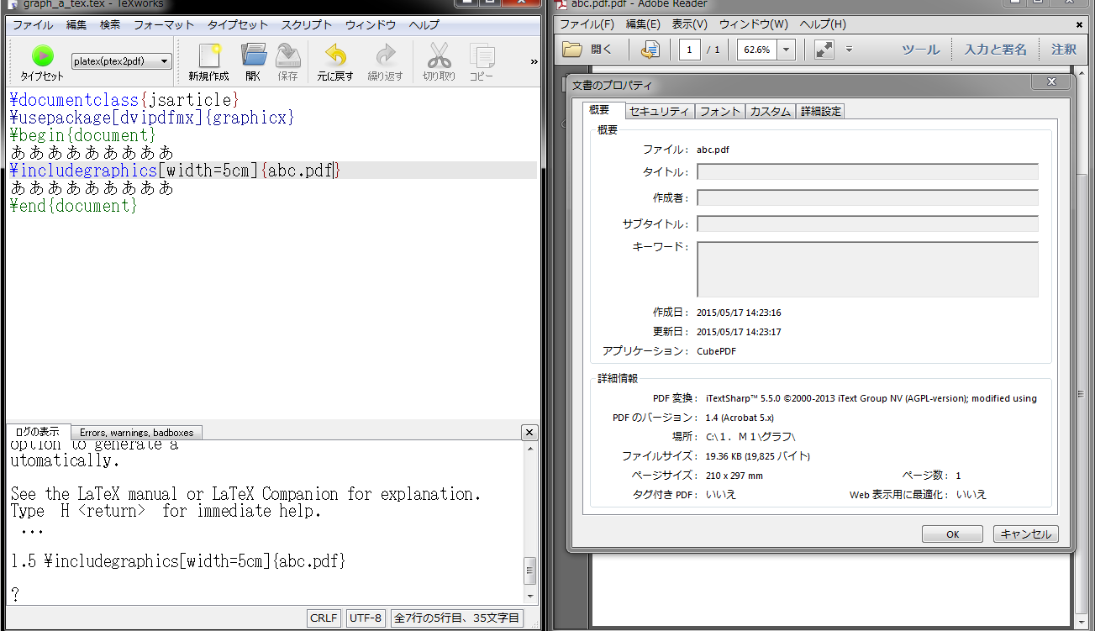
Task: Click the OK button in properties dialog
Action: point(952,534)
